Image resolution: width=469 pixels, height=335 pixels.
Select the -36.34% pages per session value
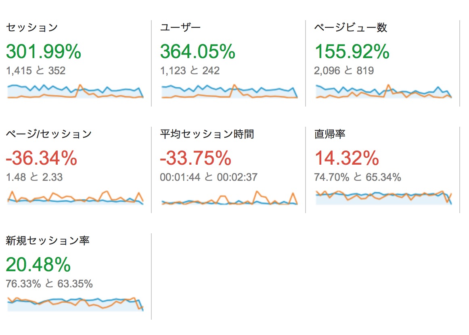[x=42, y=158]
